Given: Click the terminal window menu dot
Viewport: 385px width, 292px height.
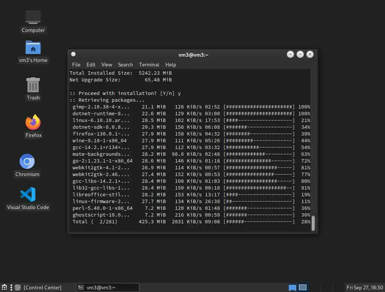Looking at the screenshot, I should point(73,54).
